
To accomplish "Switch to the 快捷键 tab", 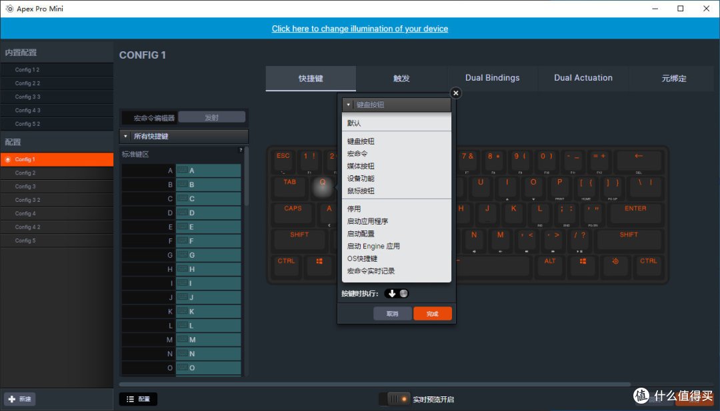I will [311, 79].
